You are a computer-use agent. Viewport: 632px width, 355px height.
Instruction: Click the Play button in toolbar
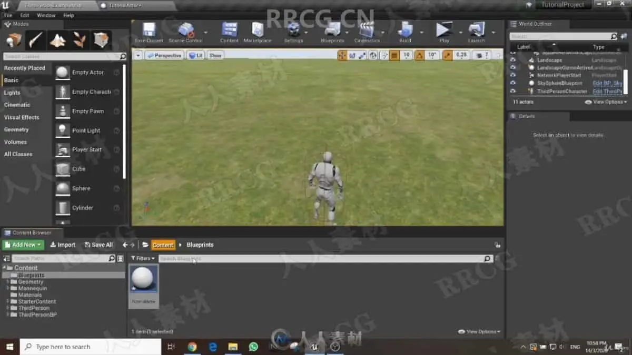444,33
